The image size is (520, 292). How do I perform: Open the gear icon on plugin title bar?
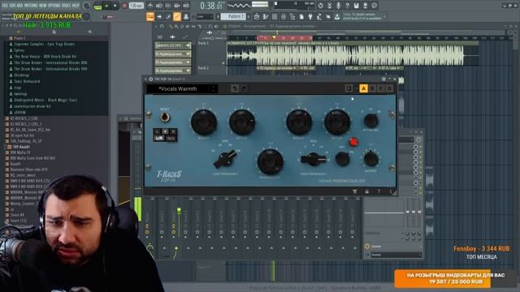(x=151, y=79)
